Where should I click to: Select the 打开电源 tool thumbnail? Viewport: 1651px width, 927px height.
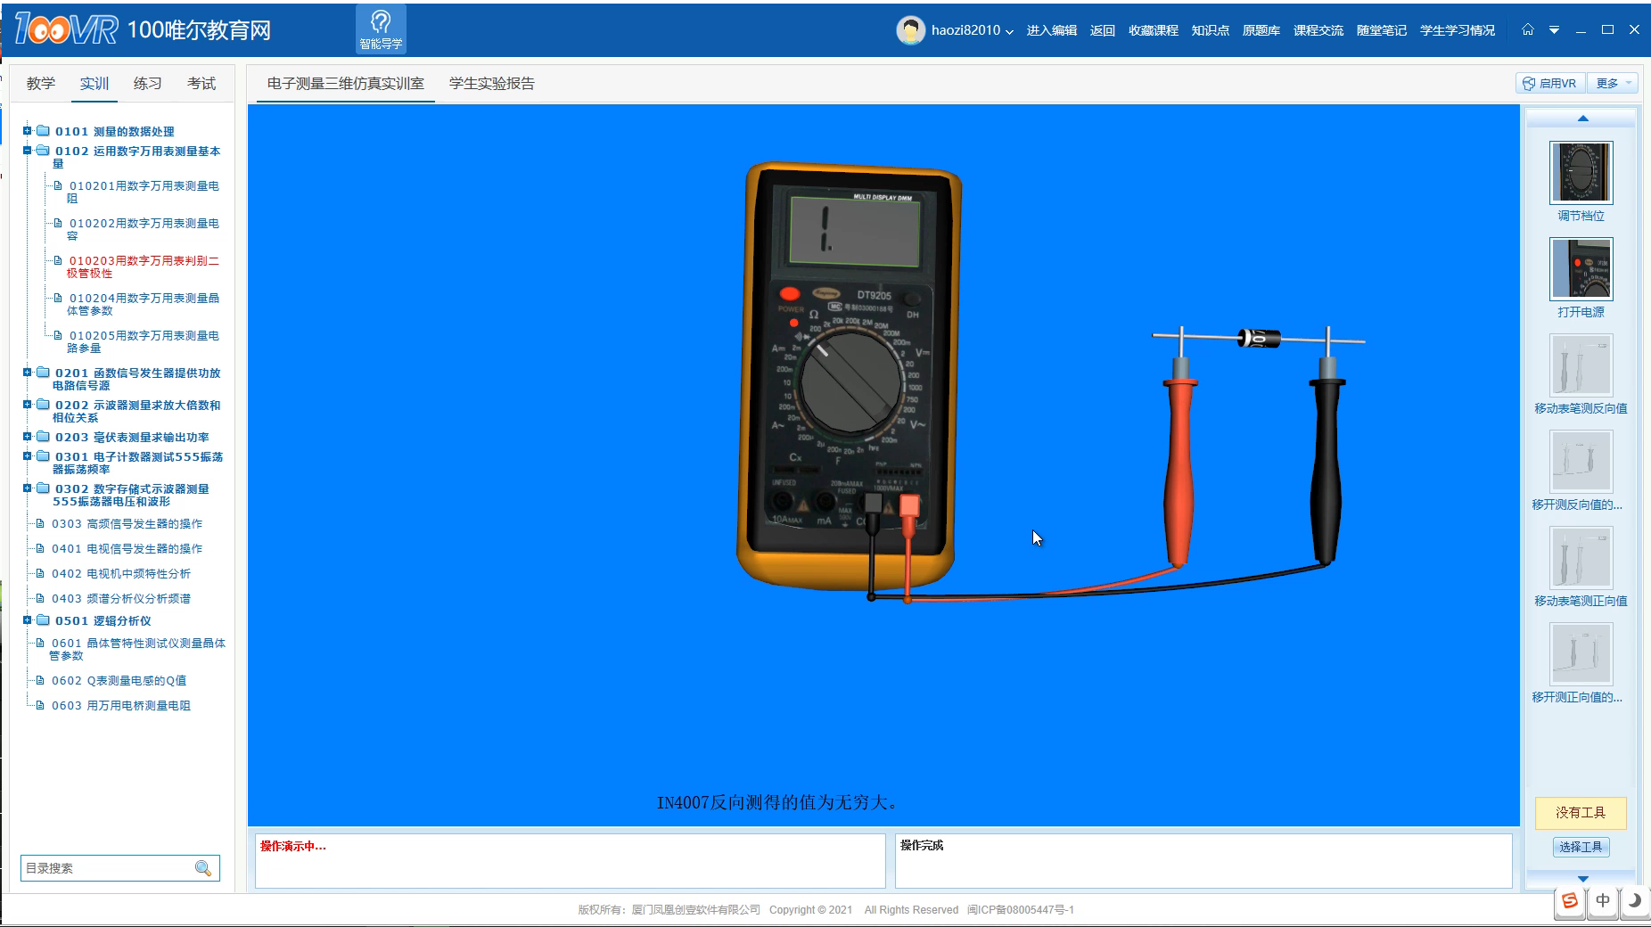tap(1581, 268)
